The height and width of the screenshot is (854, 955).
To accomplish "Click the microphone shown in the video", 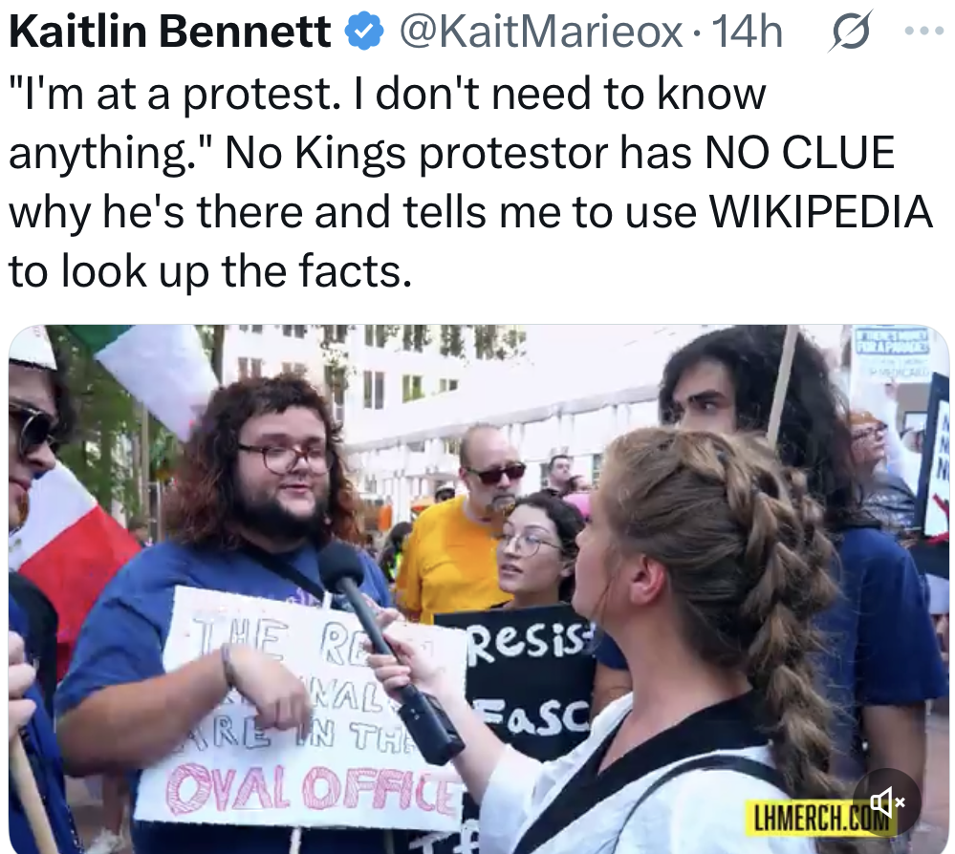I will tap(390, 651).
